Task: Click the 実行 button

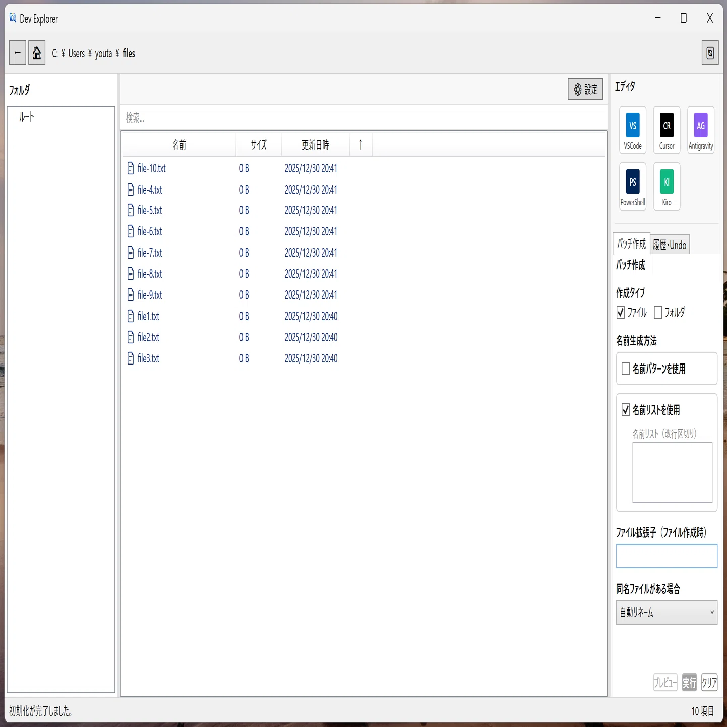Action: 689,683
